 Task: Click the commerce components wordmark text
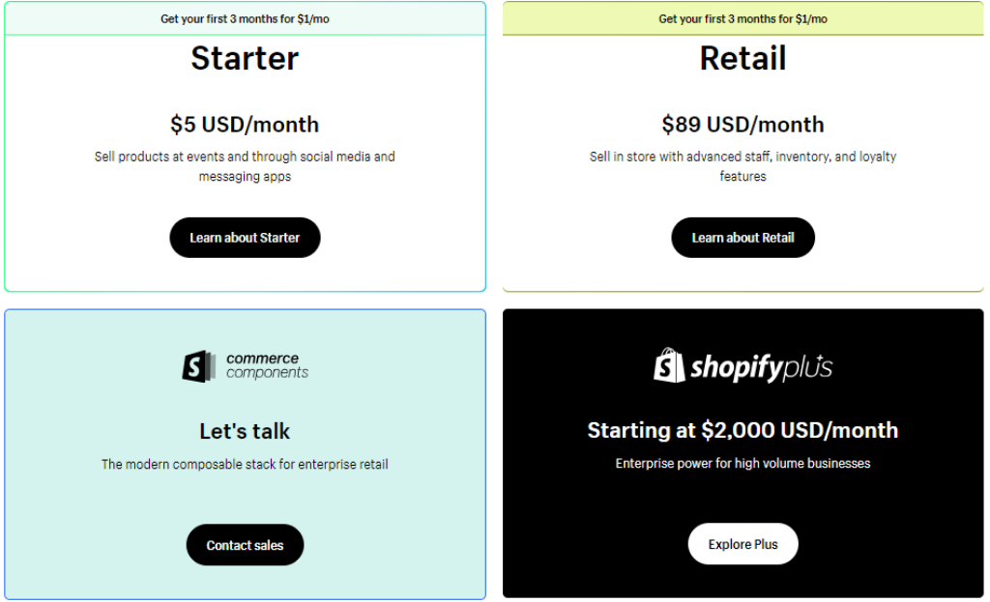267,365
